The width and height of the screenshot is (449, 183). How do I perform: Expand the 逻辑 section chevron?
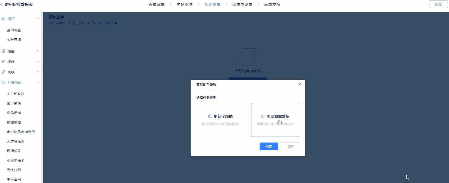pos(38,62)
